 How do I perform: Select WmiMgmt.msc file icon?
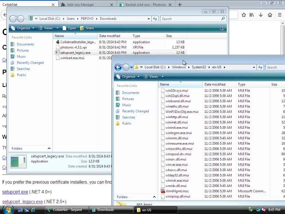163,191
